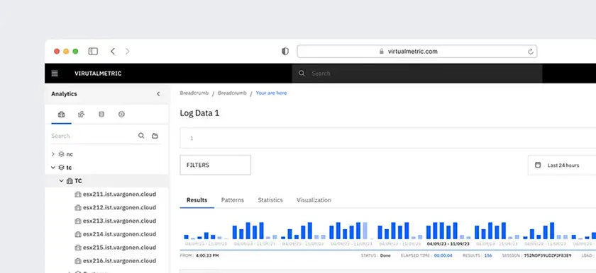Collapse the TC folder node
Viewport: 596px width, 273px height.
click(61, 181)
